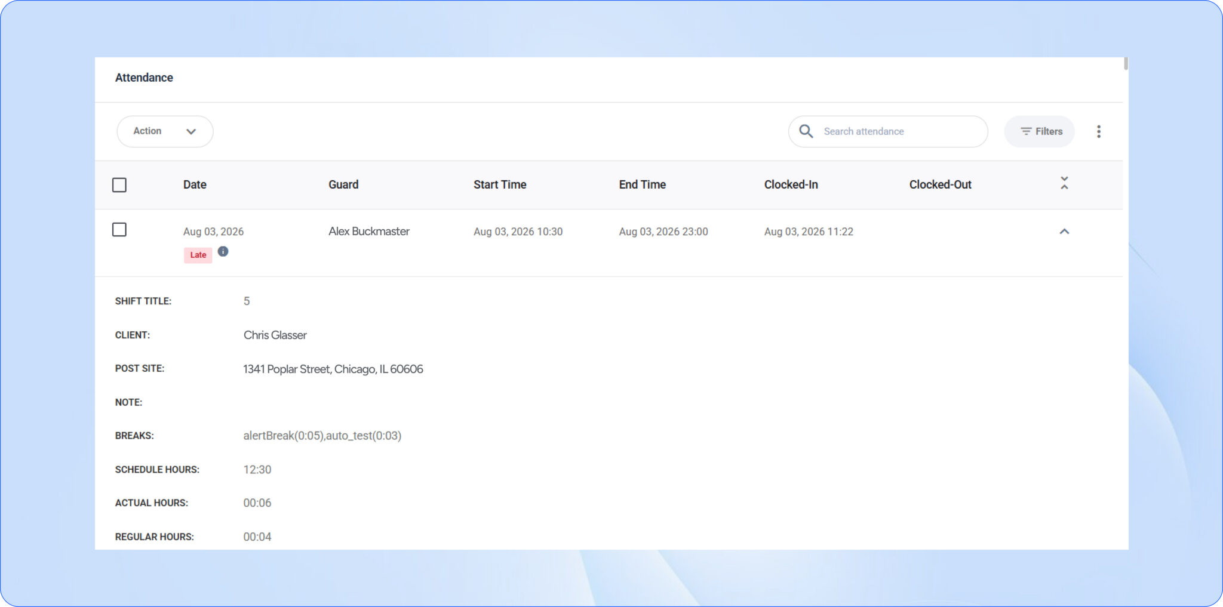Click shift title value 5
This screenshot has width=1223, height=607.
click(x=247, y=301)
